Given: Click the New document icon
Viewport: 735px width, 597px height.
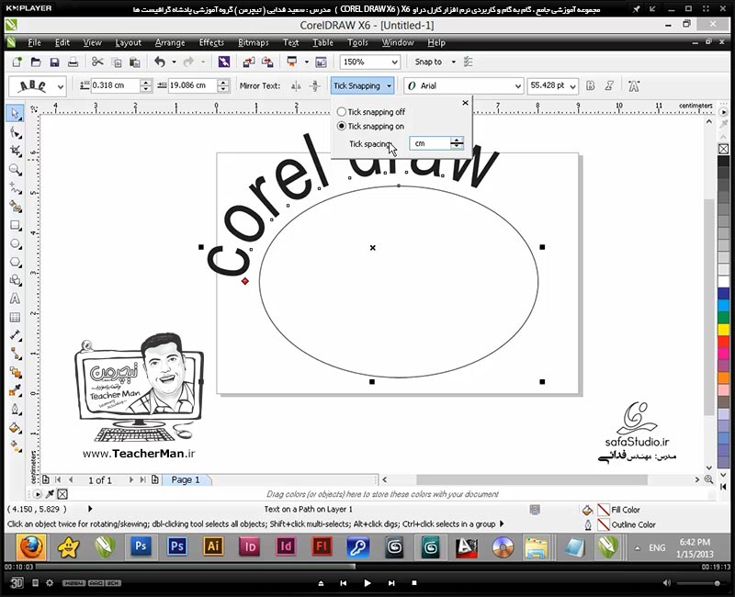Looking at the screenshot, I should (x=17, y=62).
